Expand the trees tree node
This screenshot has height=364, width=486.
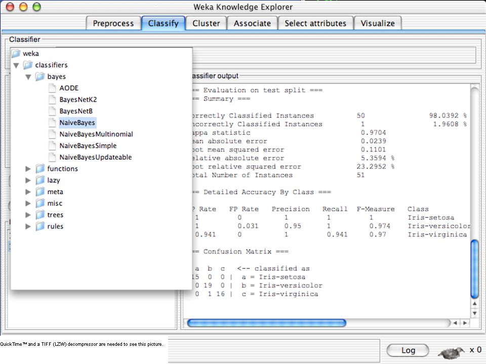pyautogui.click(x=28, y=214)
